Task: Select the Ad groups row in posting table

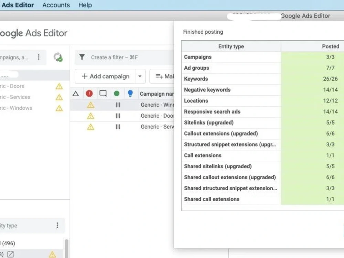Action: tap(263, 68)
